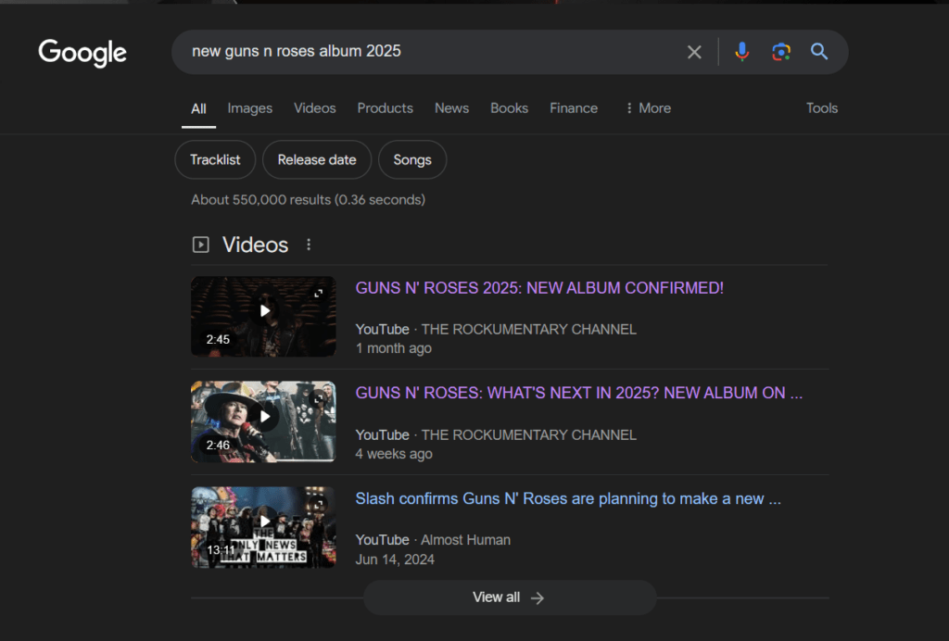
Task: Expand the More search categories menu
Action: [648, 108]
